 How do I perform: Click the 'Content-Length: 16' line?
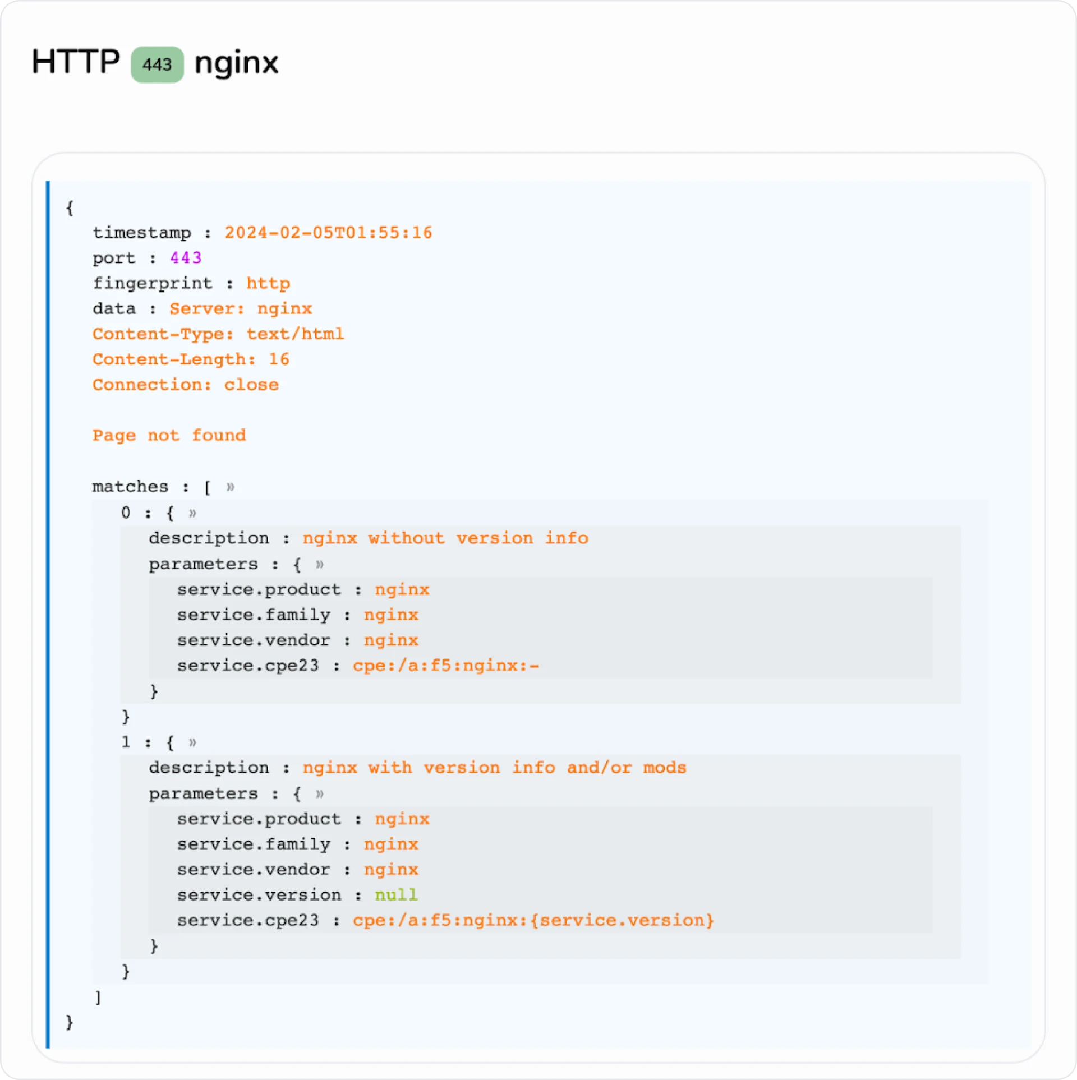[x=191, y=359]
